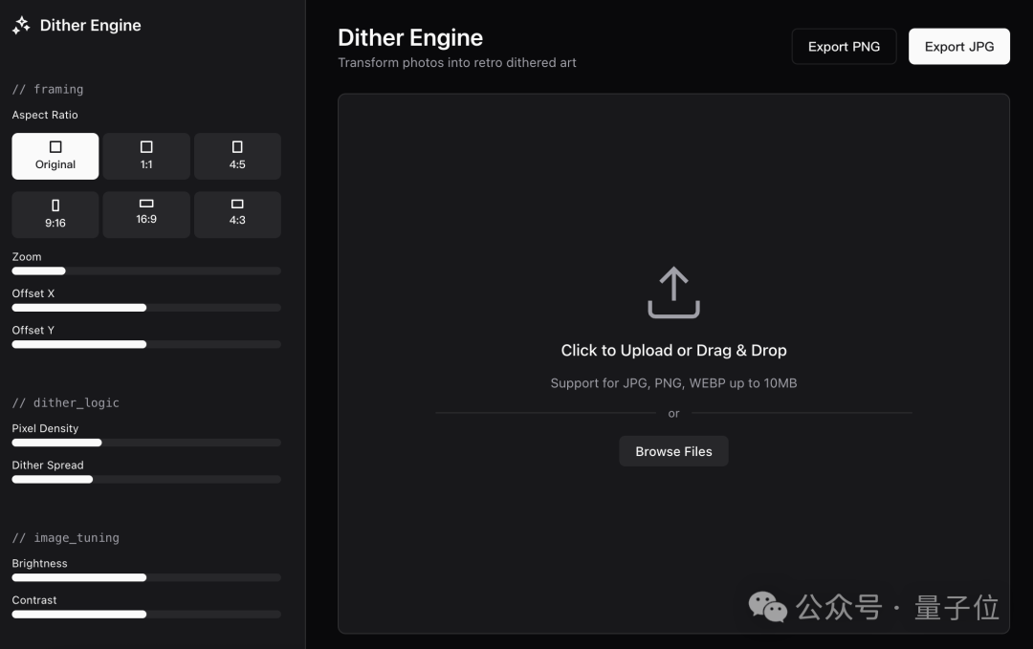Screen dimensions: 1033x649
Task: Click the Zoom slider
Action: (x=146, y=271)
